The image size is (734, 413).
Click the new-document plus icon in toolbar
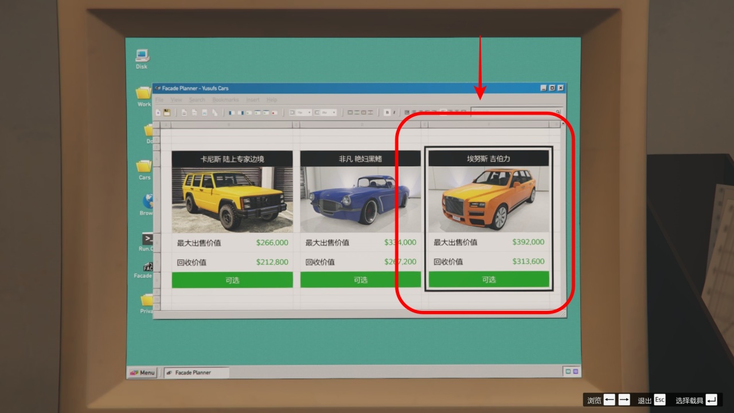pyautogui.click(x=158, y=112)
